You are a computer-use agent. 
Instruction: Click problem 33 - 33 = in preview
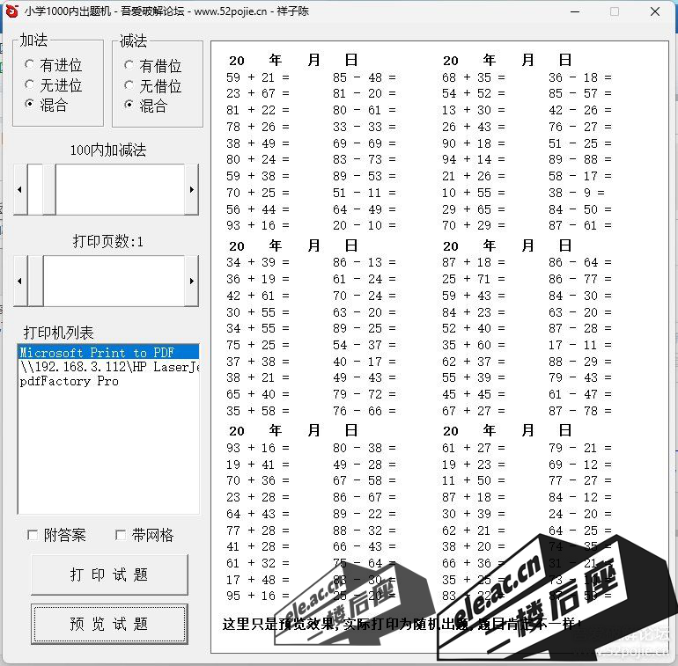pos(364,127)
